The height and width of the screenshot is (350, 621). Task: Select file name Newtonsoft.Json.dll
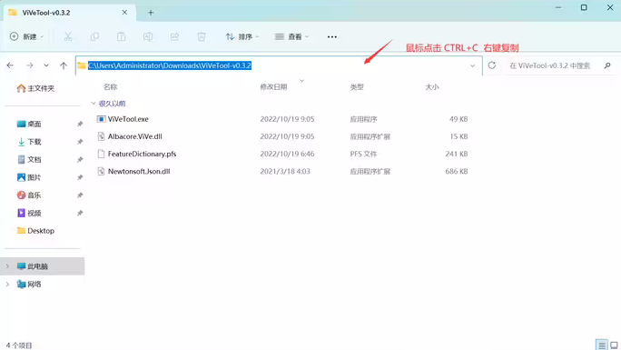click(139, 171)
